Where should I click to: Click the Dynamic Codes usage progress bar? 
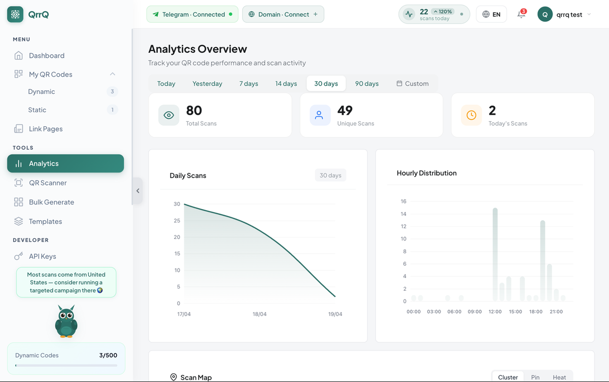point(66,365)
